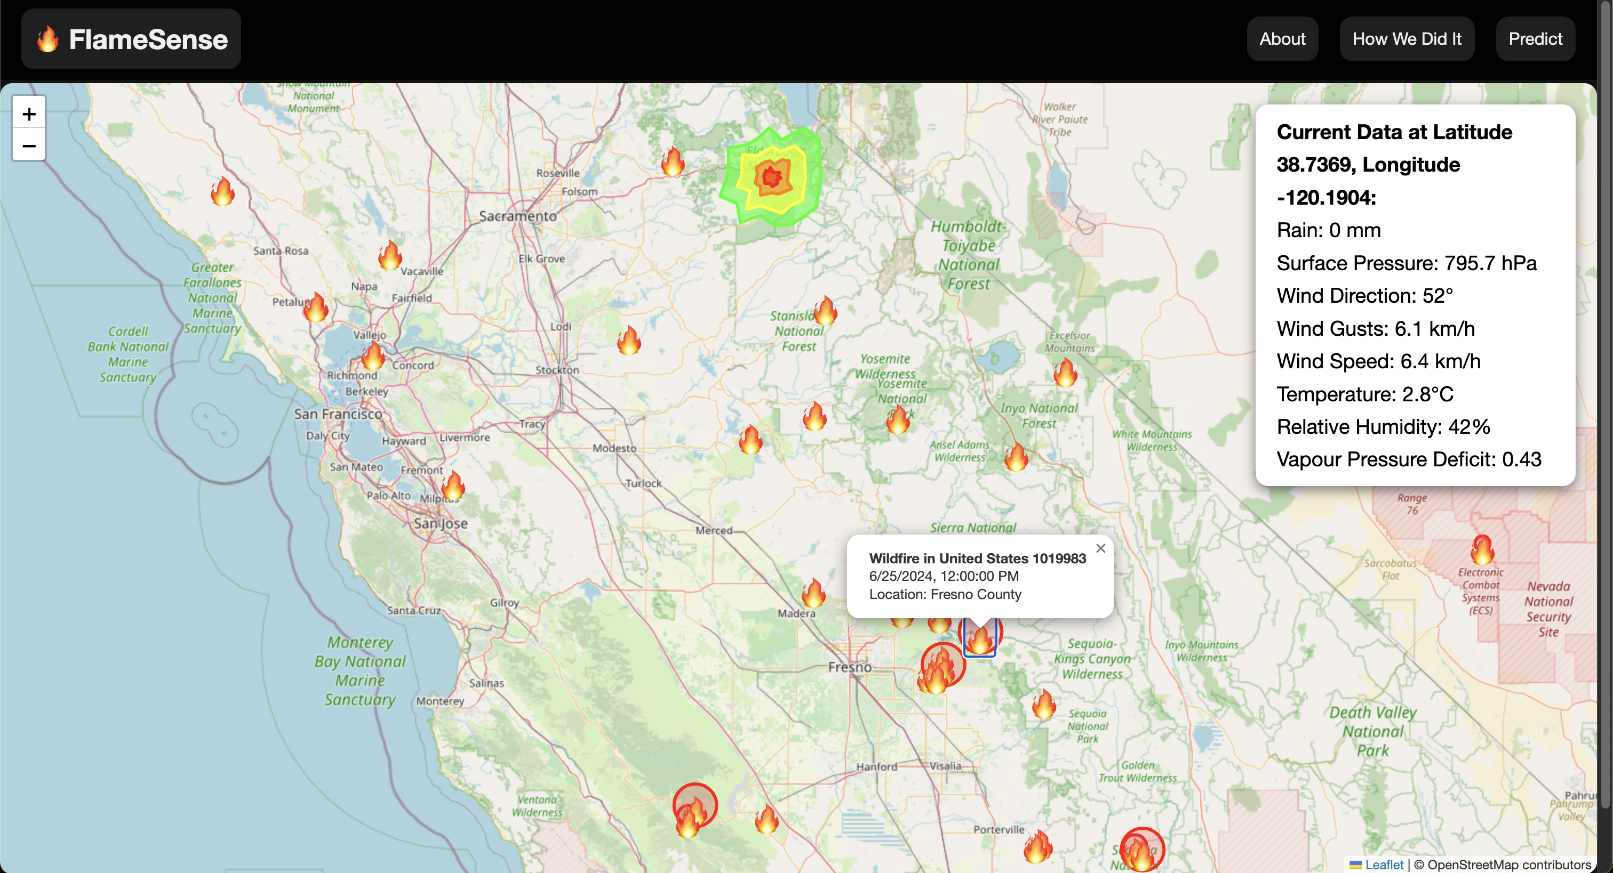Click the wildfire marker in Nevada Electronic Combat area
This screenshot has height=873, width=1613.
pyautogui.click(x=1482, y=550)
